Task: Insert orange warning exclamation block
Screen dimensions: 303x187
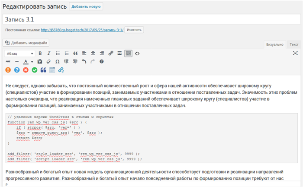Action: 8,70
